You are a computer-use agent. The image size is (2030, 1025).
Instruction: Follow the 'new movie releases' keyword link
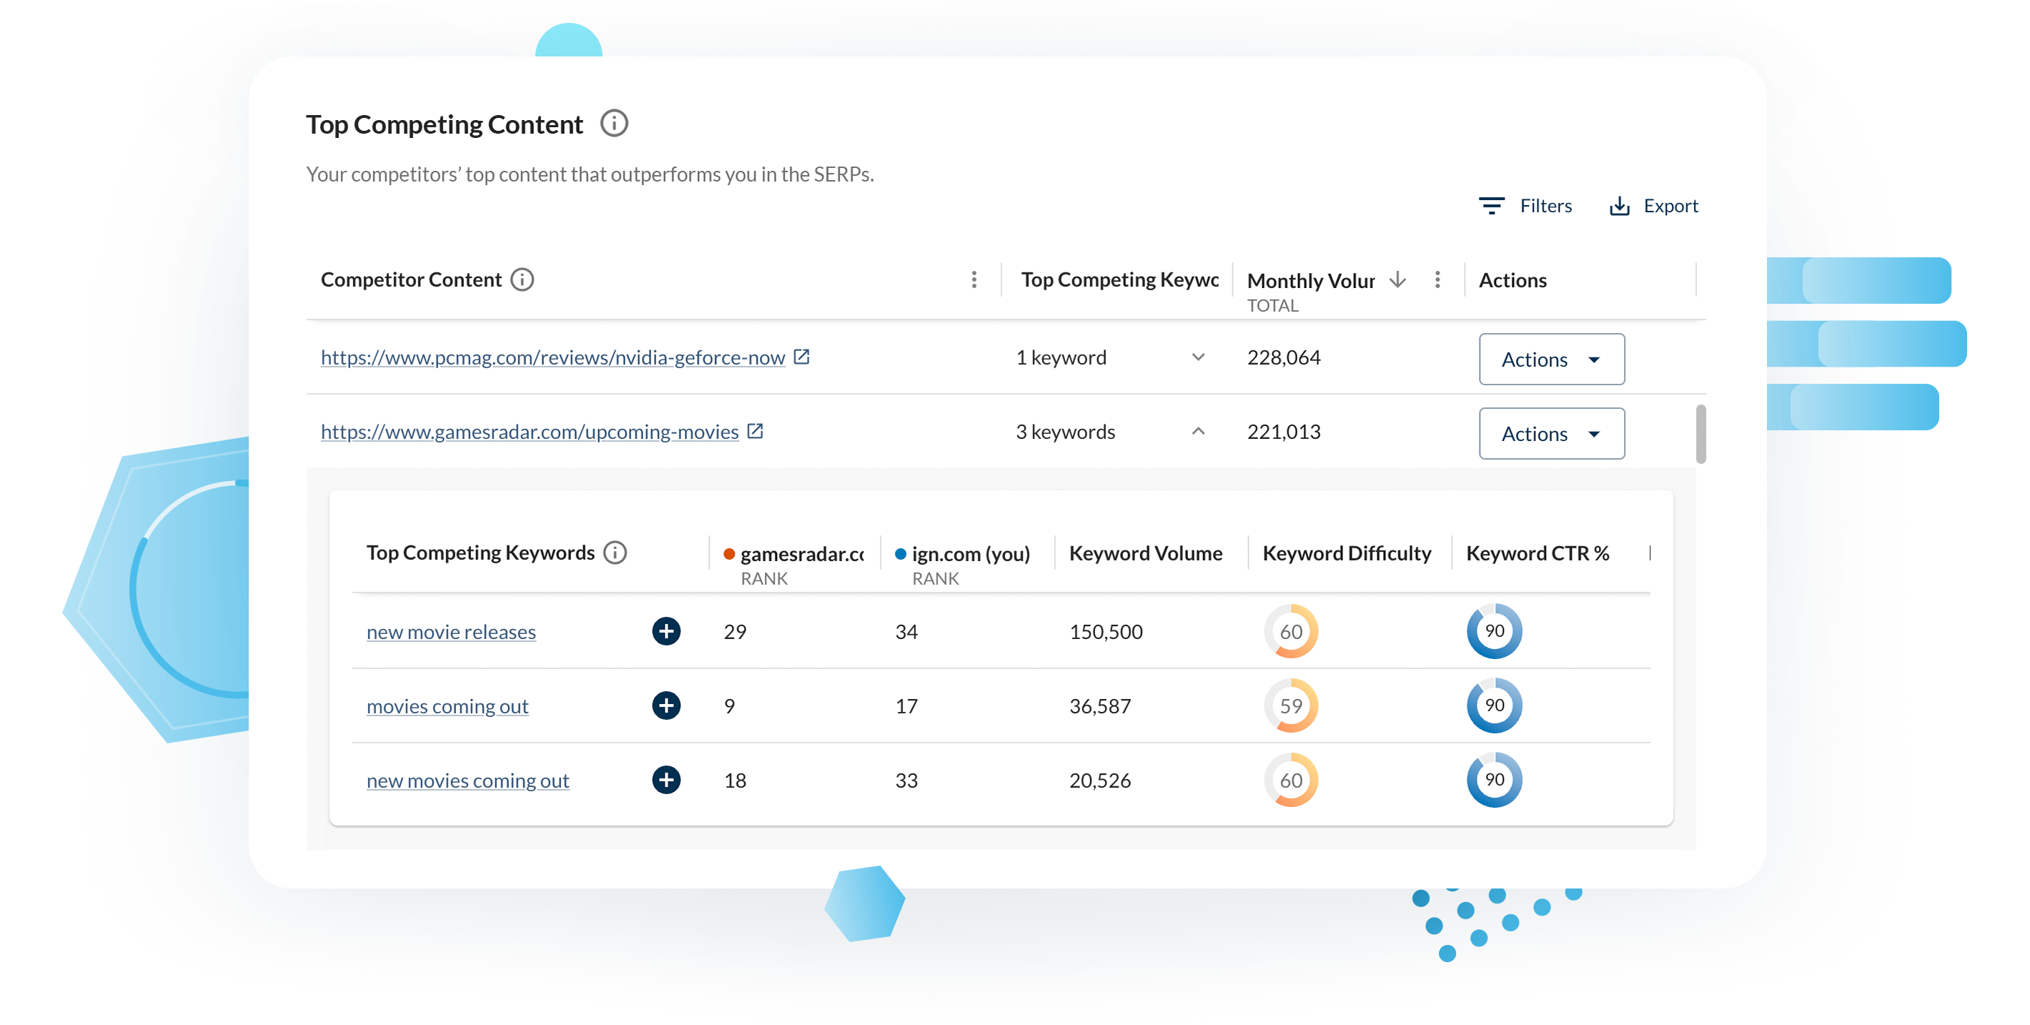click(x=451, y=631)
